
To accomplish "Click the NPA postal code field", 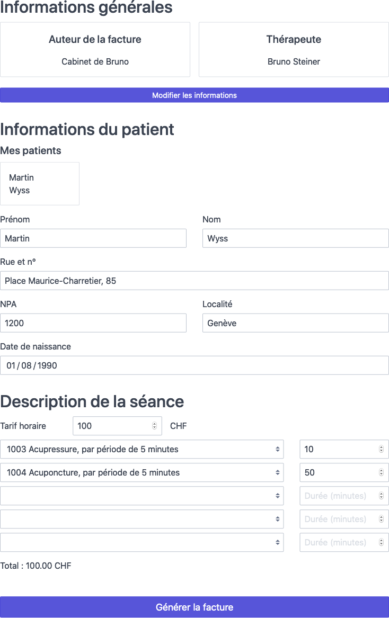I will tap(93, 323).
